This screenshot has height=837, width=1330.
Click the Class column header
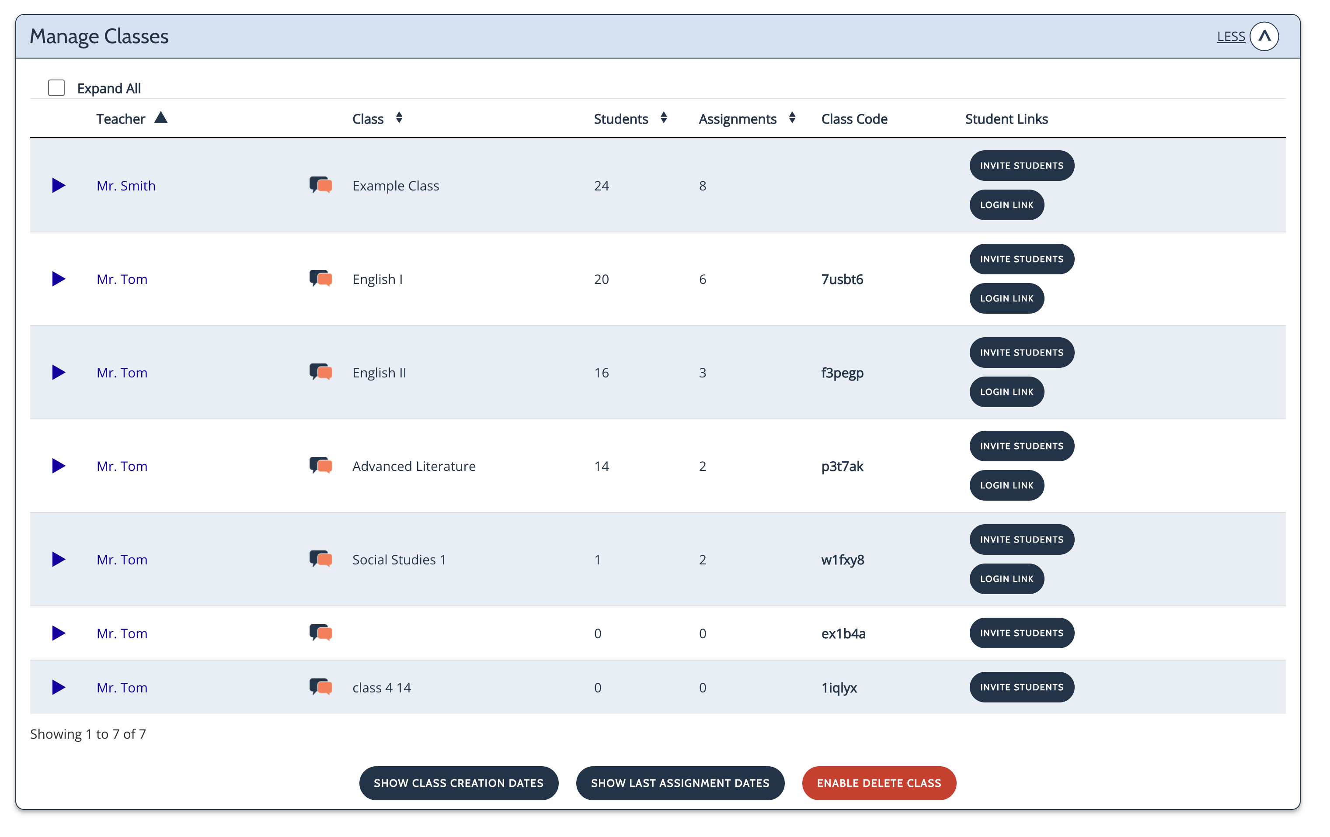pos(368,119)
